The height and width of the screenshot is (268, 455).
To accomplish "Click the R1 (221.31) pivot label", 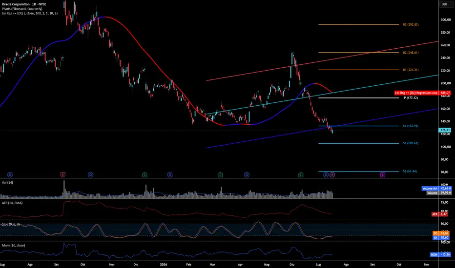I will tap(411, 70).
